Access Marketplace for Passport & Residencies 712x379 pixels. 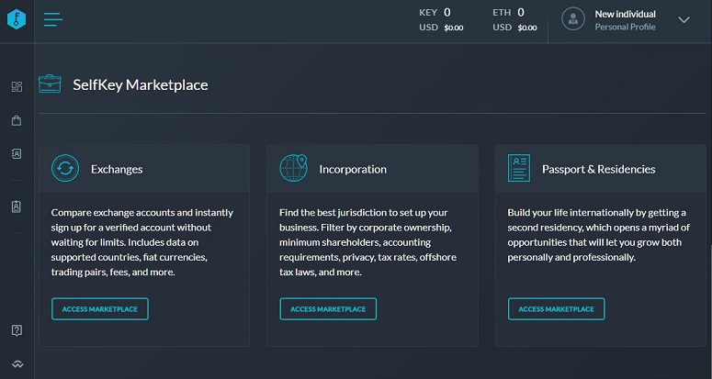556,309
